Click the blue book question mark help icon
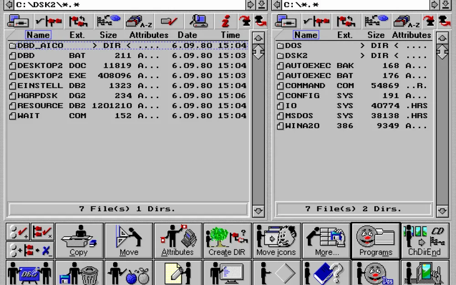 326,273
